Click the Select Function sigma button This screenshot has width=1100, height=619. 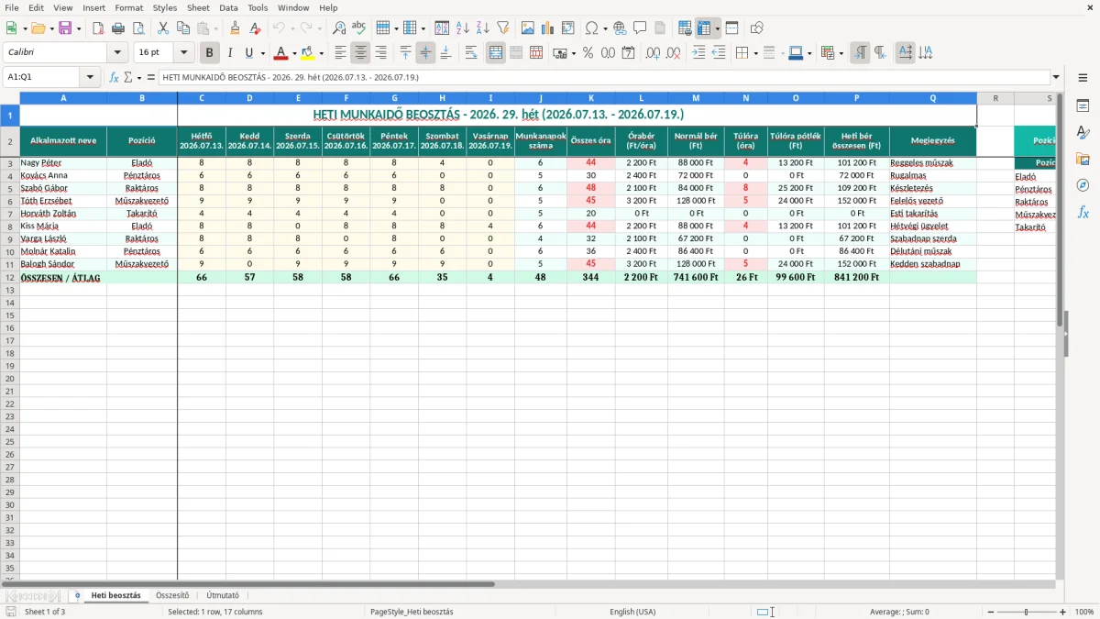click(x=127, y=77)
